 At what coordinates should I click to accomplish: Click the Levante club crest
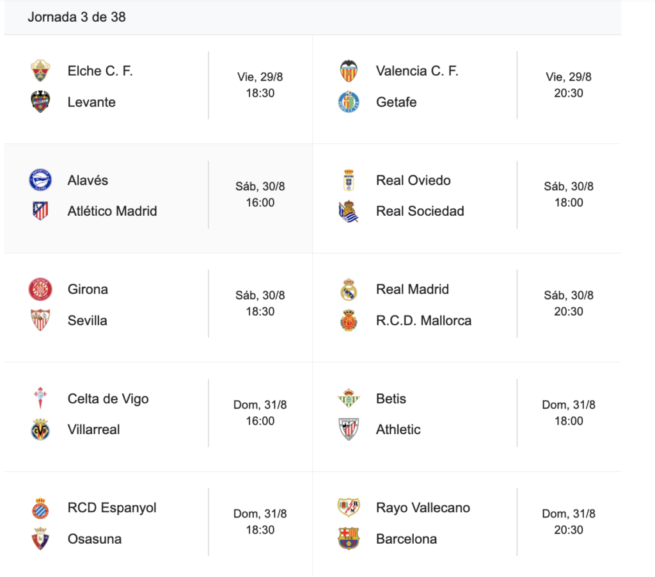click(x=40, y=102)
